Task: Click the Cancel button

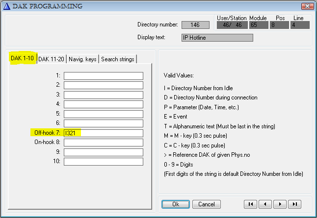Action: point(207,204)
